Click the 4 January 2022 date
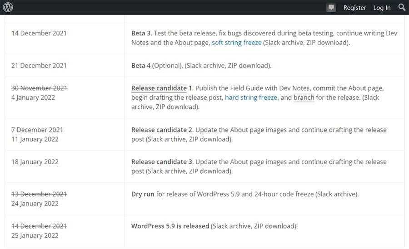 (33, 98)
